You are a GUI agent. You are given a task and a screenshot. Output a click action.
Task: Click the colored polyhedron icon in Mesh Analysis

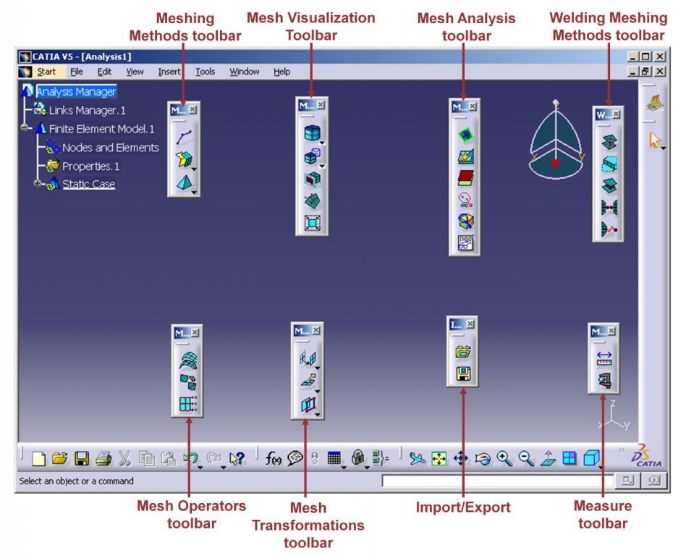[x=465, y=221]
